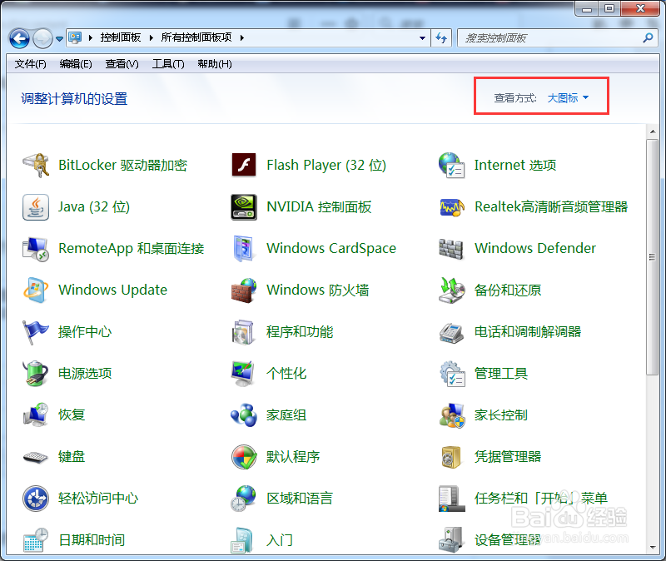Open the 程序和功能 link text
The height and width of the screenshot is (561, 666).
[300, 331]
